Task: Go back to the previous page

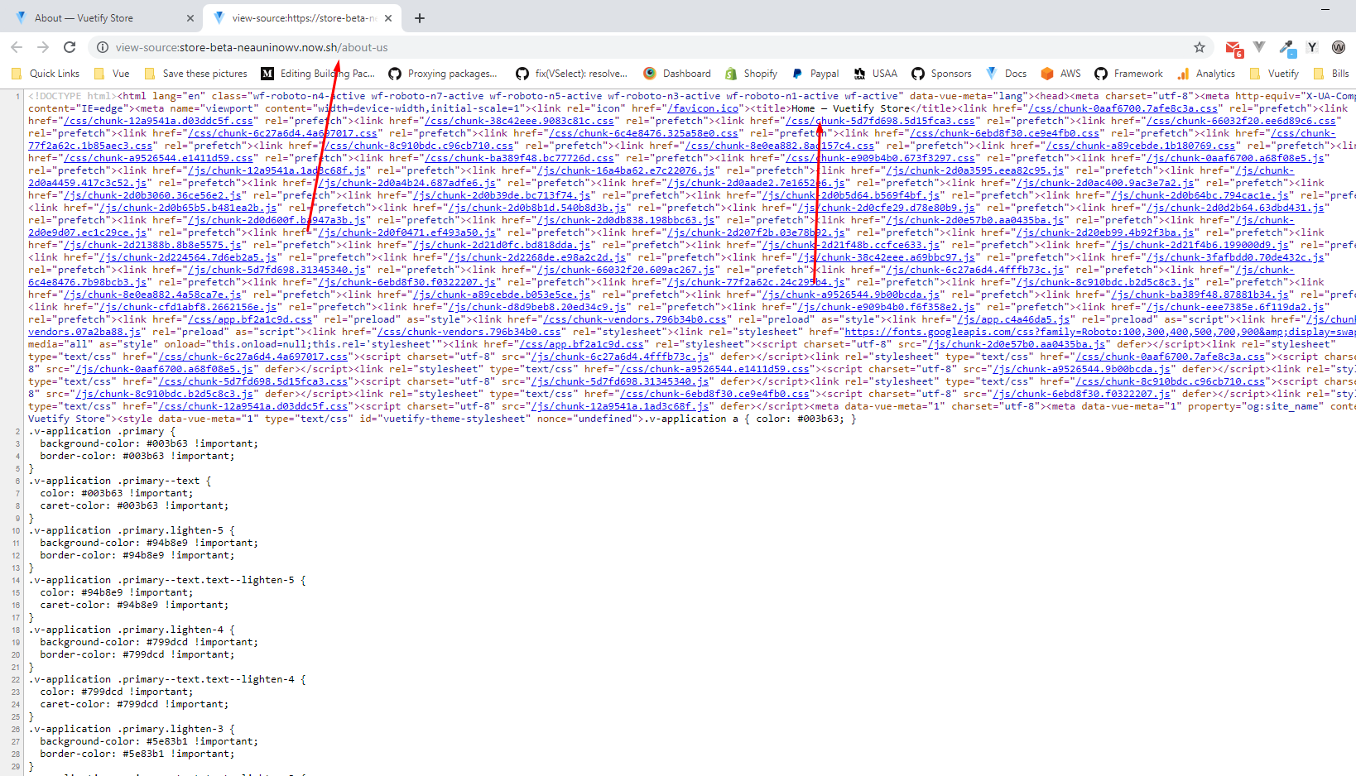Action: 17,47
